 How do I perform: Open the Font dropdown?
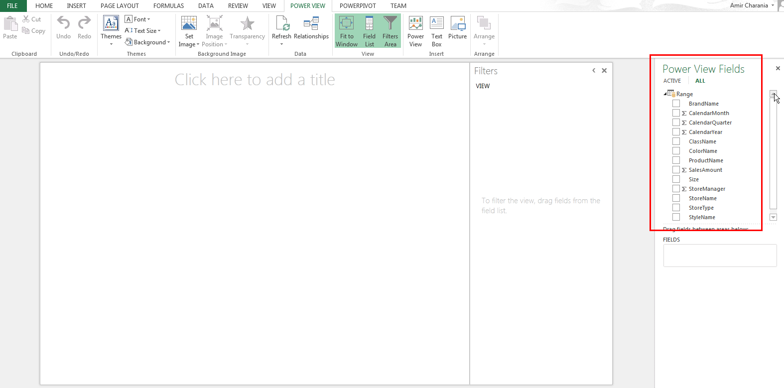137,19
